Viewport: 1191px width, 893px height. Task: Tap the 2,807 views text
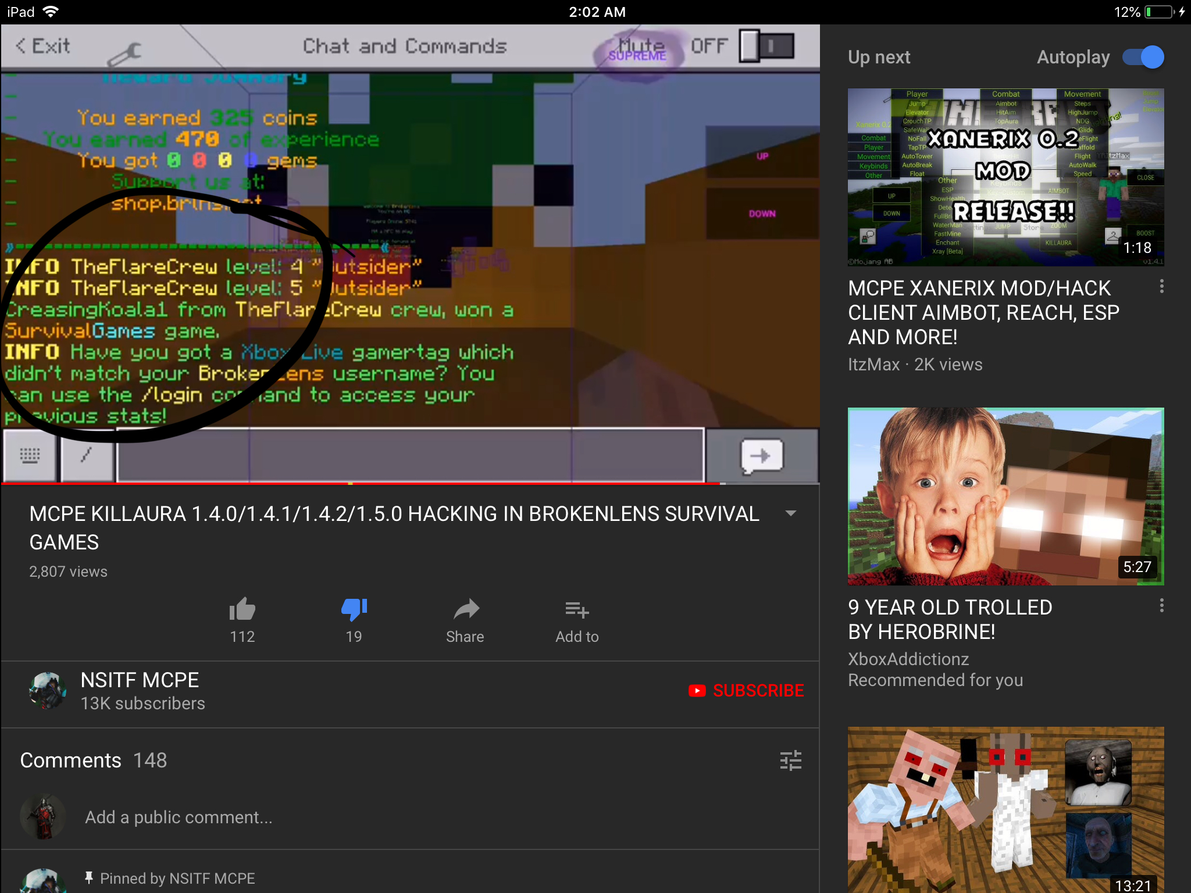click(69, 571)
